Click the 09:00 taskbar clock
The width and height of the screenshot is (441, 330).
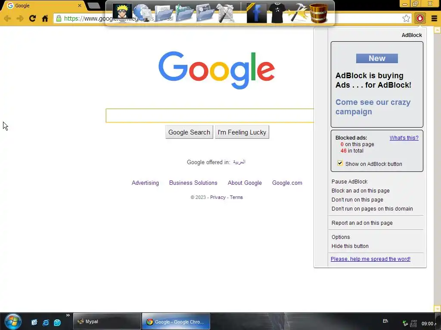[x=428, y=324]
